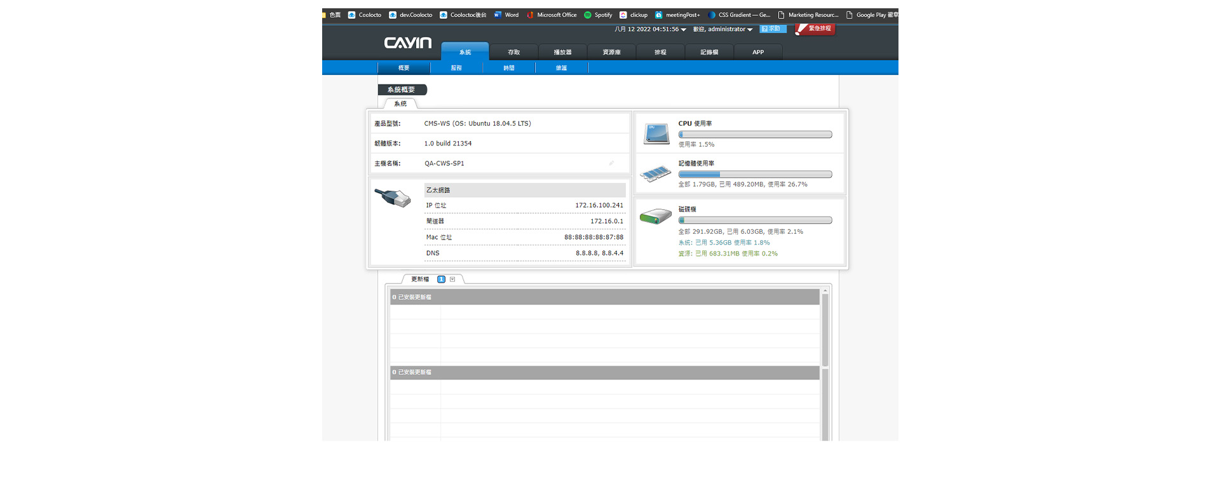The image size is (1220, 483).
Task: Click the CAYIN logo
Action: (x=407, y=43)
